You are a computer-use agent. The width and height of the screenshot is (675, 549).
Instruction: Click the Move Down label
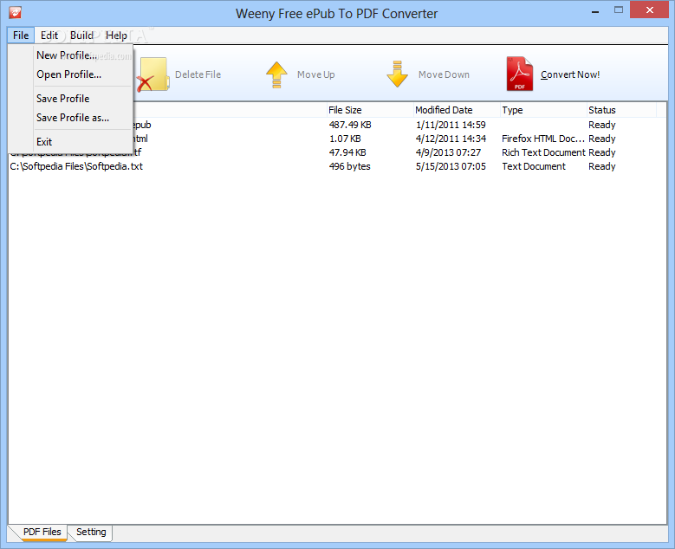pyautogui.click(x=444, y=74)
